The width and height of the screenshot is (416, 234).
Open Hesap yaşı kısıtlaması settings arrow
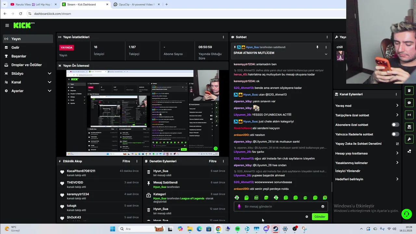click(397, 153)
